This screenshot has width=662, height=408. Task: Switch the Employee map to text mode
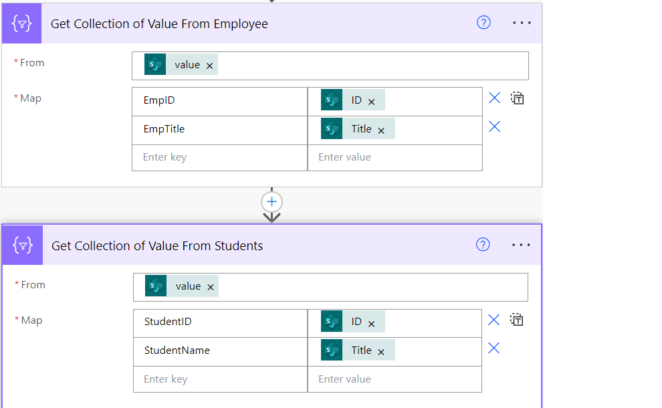517,98
